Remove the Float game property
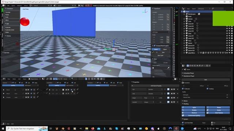This screenshot has width=234, height=131. point(177,98)
